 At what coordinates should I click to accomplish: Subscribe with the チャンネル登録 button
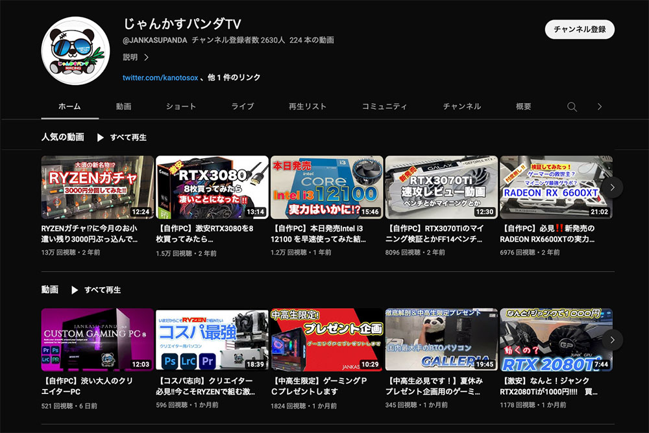[x=580, y=29]
